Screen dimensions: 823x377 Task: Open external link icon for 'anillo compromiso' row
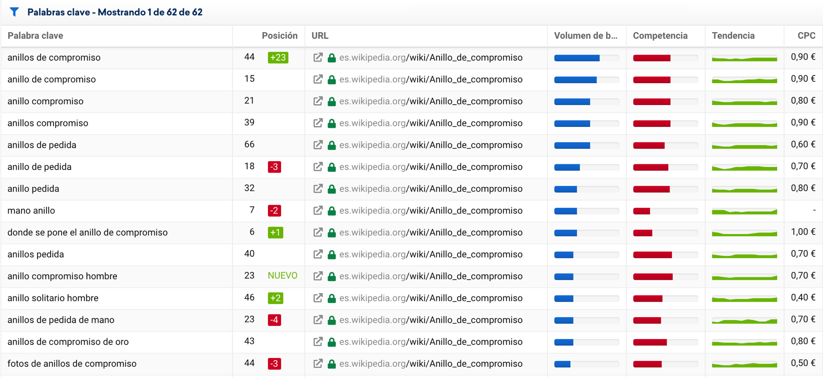coord(318,101)
